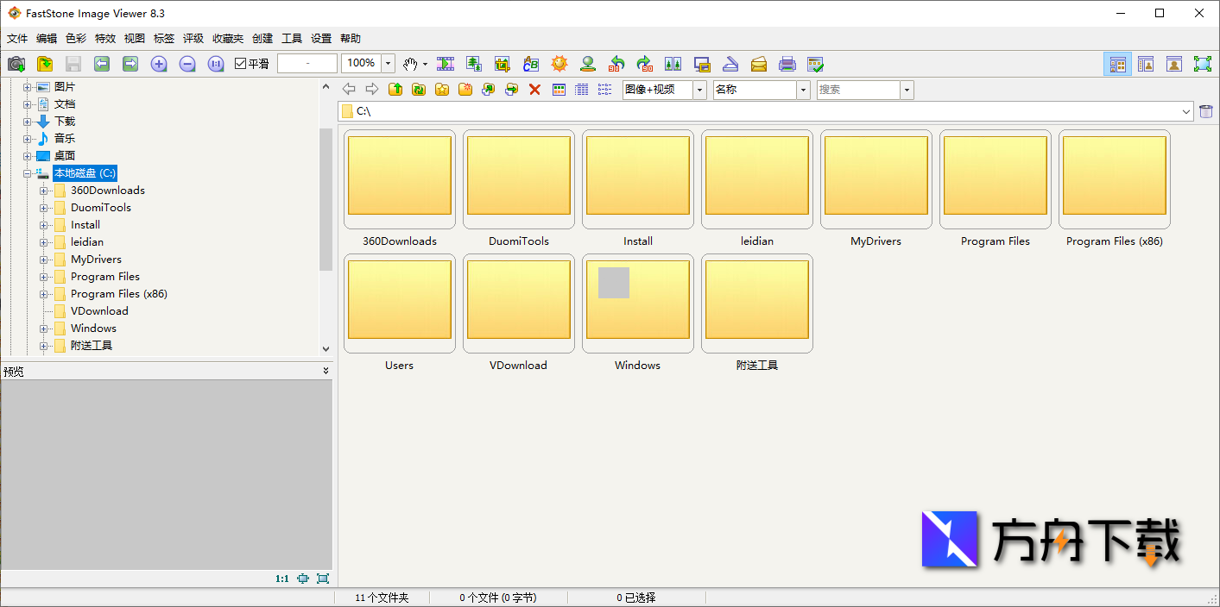Open the 图像+视频 file filter dropdown
Screen dimensions: 1220x607
(698, 89)
